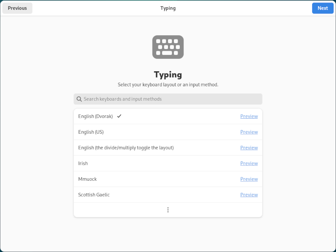Screen dimensions: 336x252
Task: Select the English (Dvorak) layout
Action: pos(168,116)
